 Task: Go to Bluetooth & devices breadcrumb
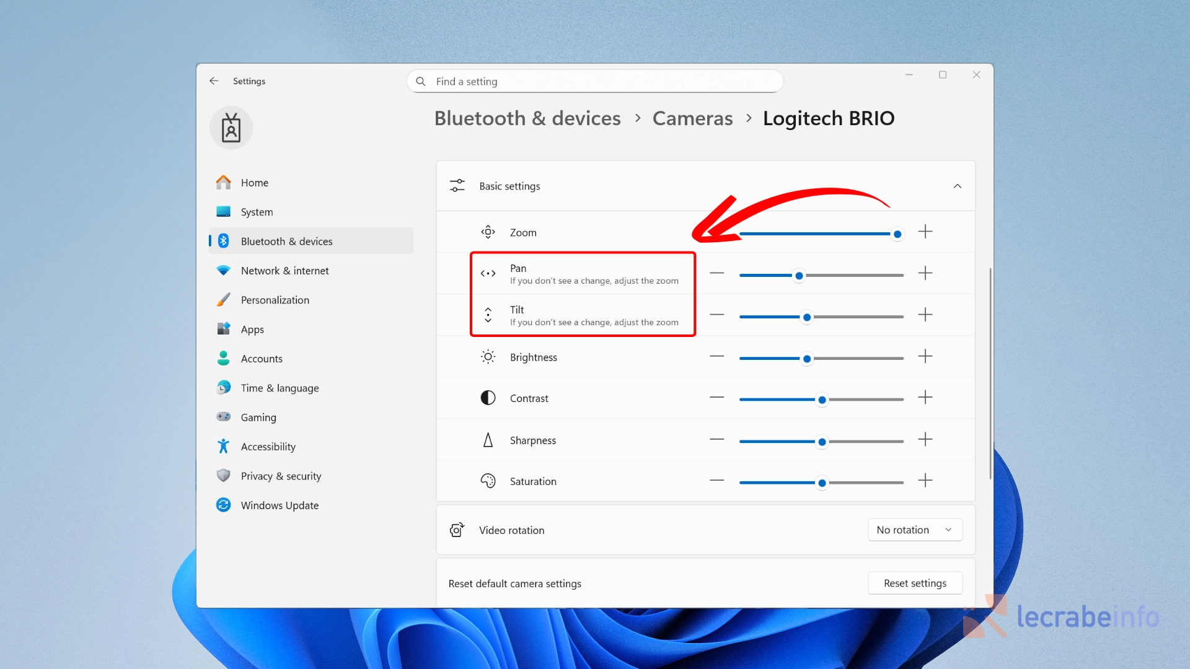(x=527, y=118)
